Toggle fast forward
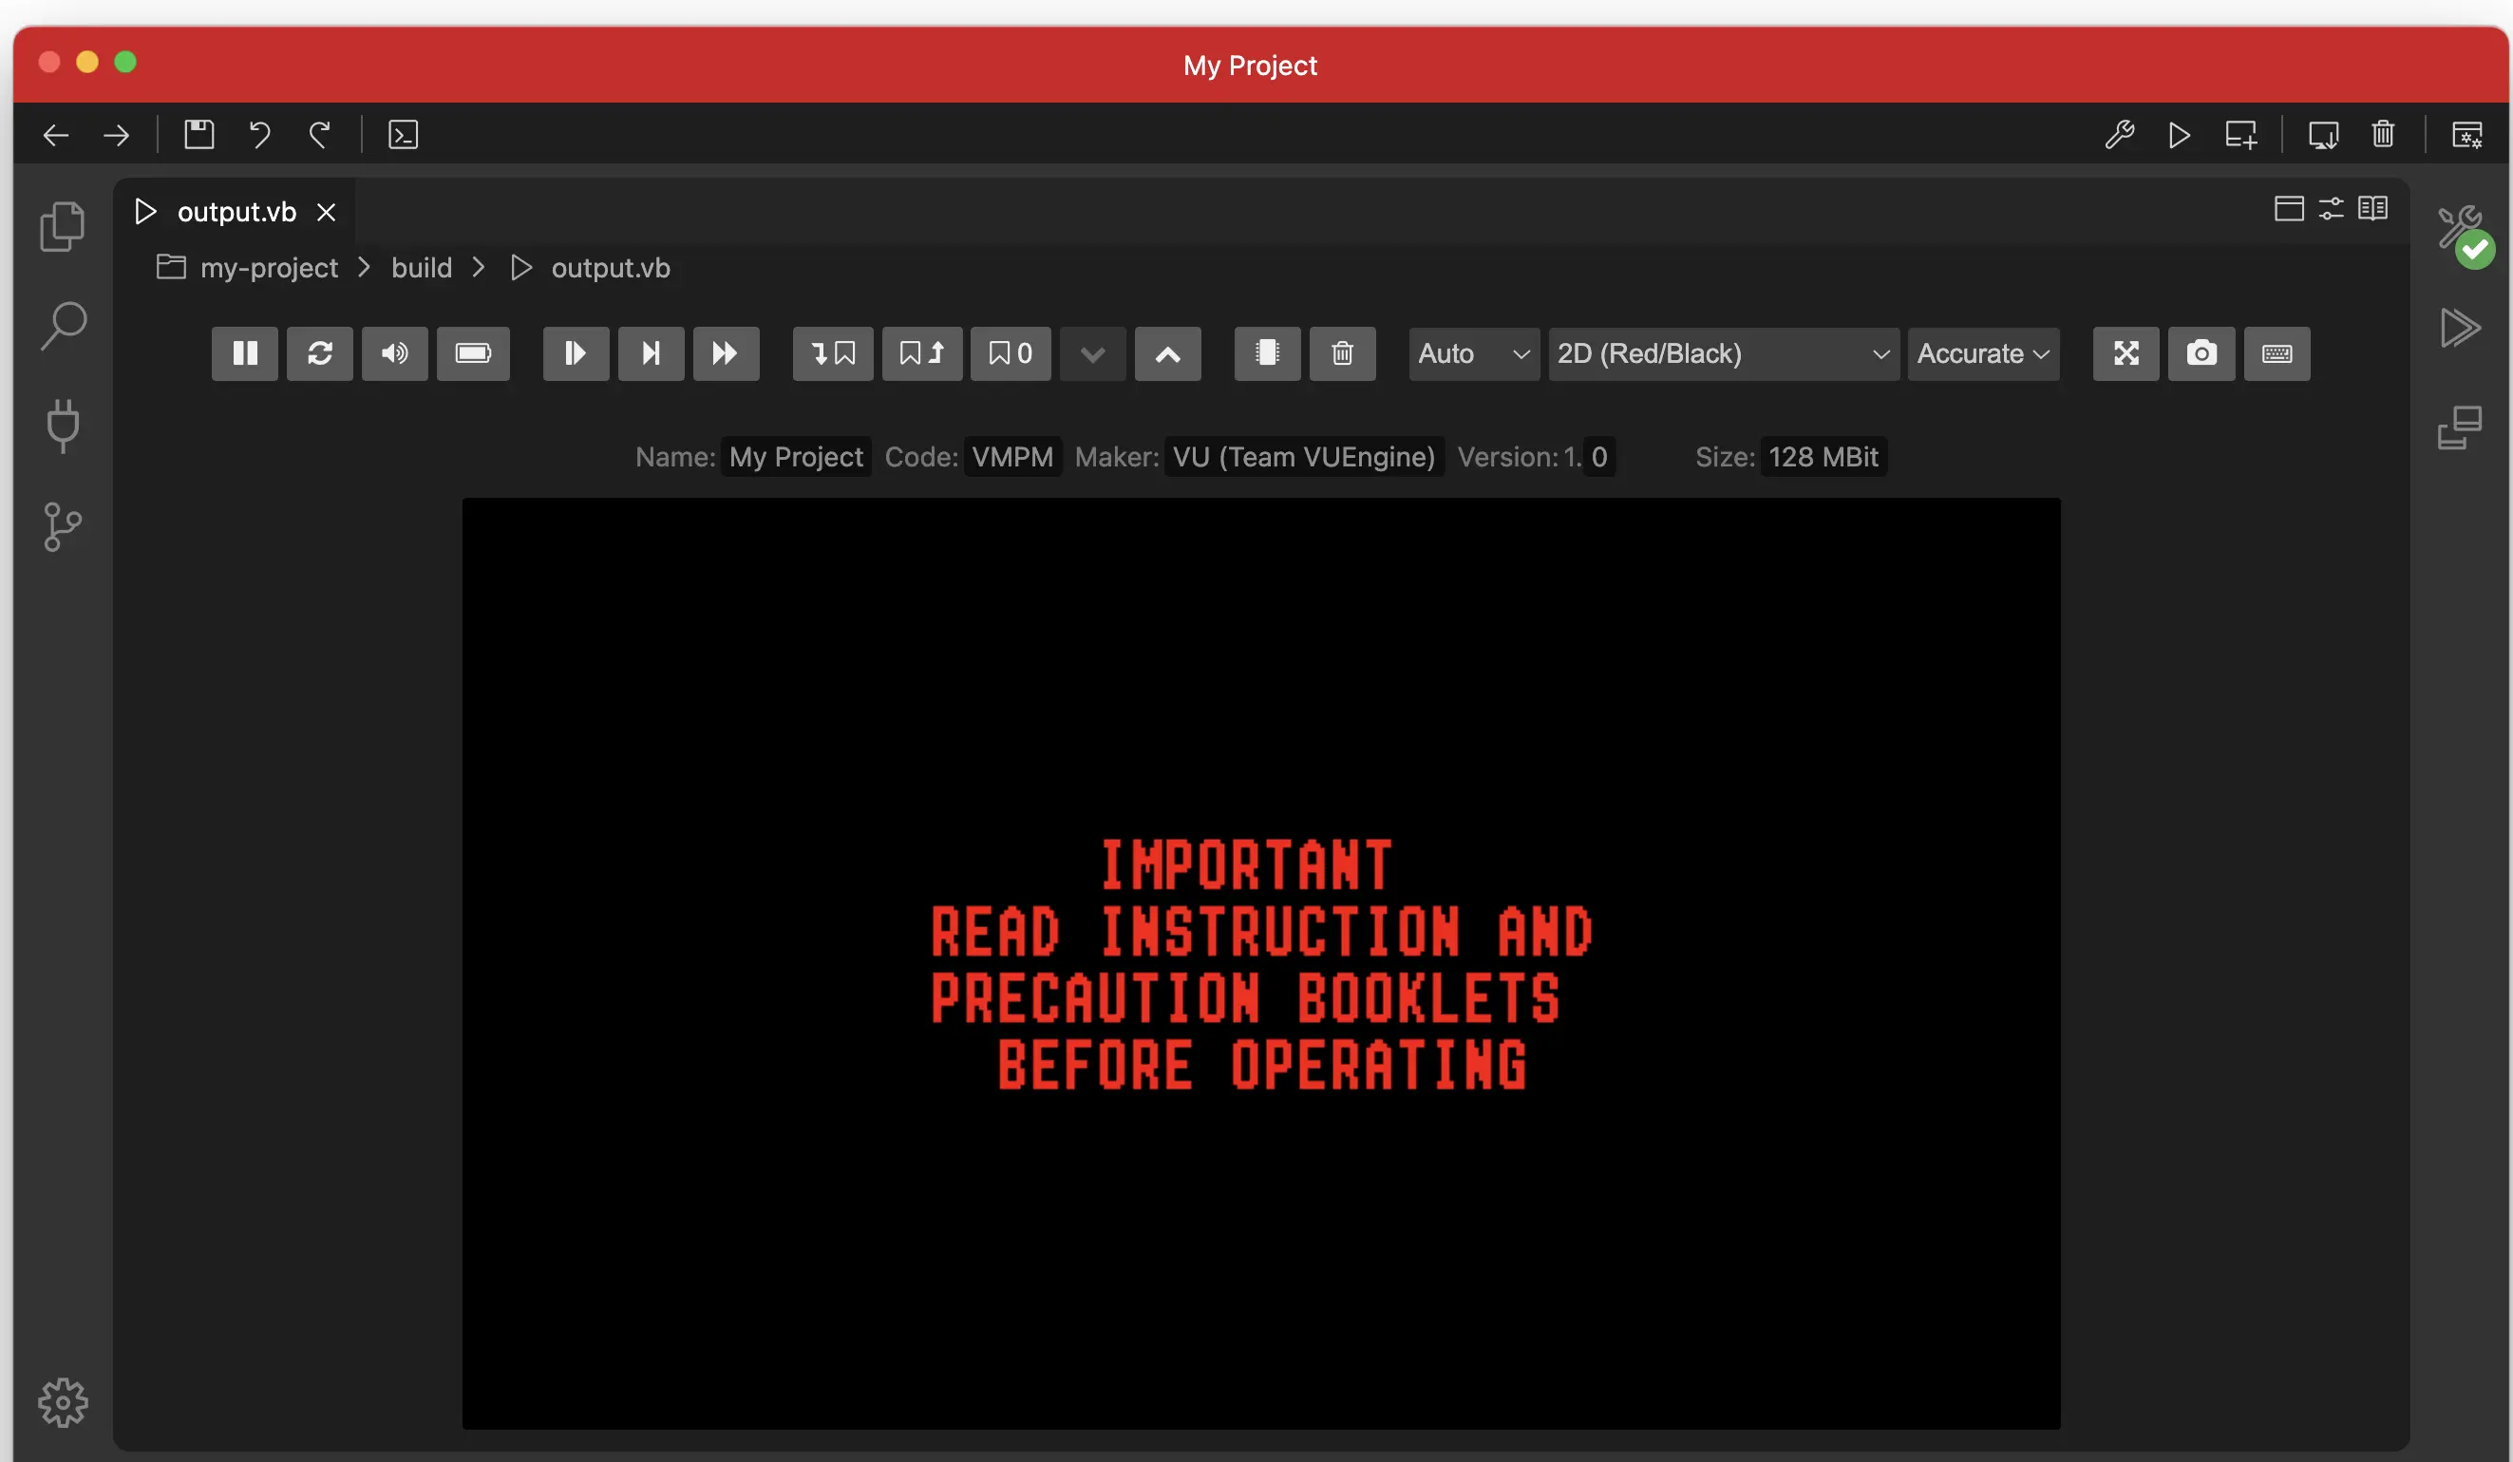 coord(725,353)
